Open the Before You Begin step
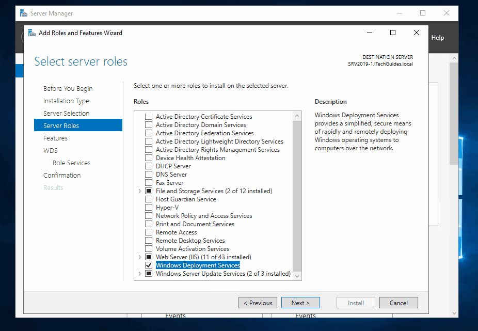This screenshot has width=478, height=331. (x=68, y=88)
